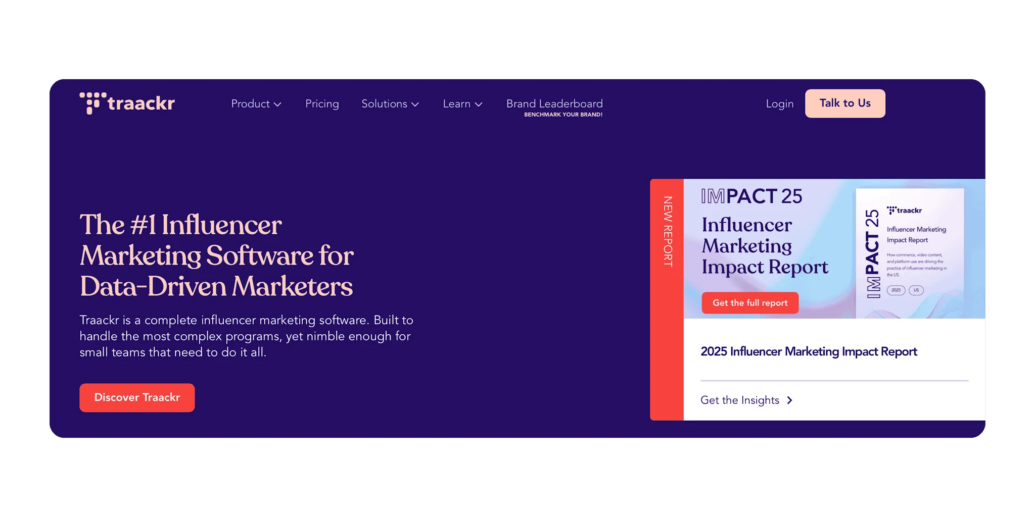Click the NEW REPORT red vertical banner
Image resolution: width=1035 pixels, height=517 pixels.
tap(667, 299)
